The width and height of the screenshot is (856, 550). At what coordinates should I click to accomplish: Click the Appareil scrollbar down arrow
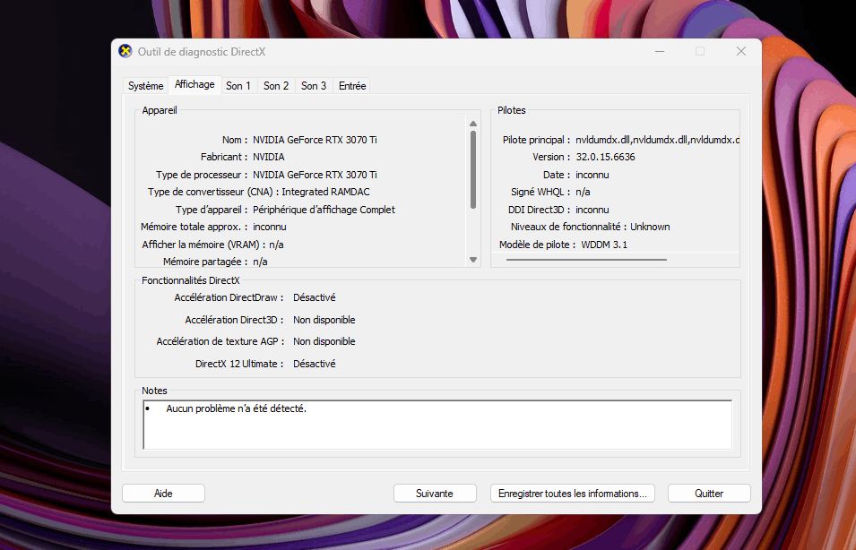point(473,260)
